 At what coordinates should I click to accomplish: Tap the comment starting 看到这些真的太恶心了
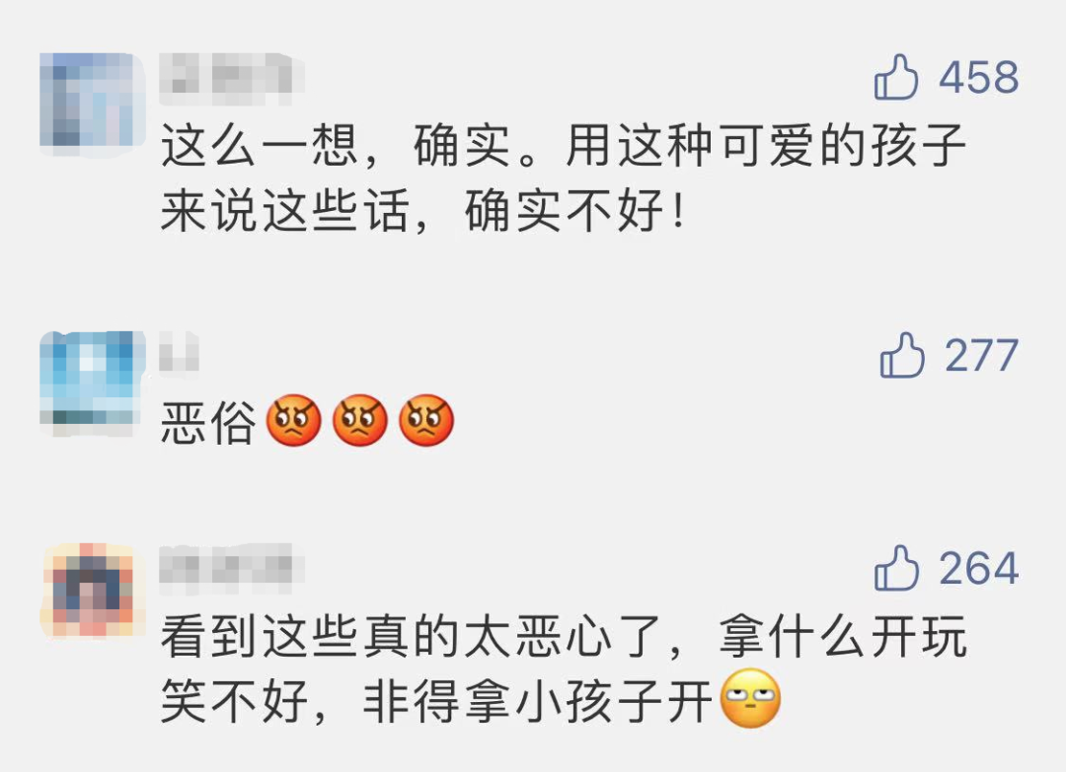click(x=563, y=668)
